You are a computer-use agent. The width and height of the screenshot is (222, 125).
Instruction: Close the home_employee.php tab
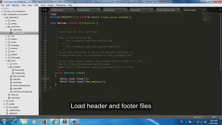tap(178, 10)
